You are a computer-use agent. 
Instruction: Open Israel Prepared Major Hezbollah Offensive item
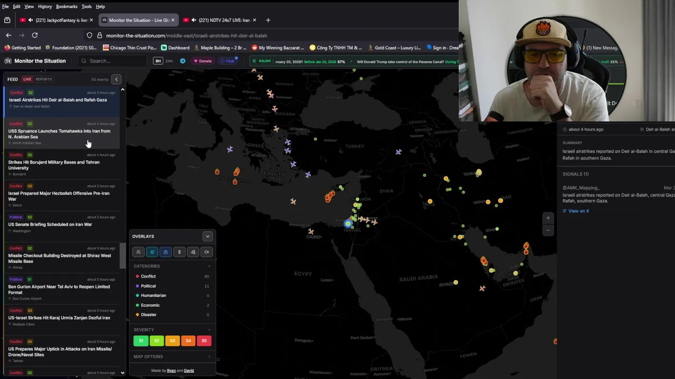click(61, 196)
